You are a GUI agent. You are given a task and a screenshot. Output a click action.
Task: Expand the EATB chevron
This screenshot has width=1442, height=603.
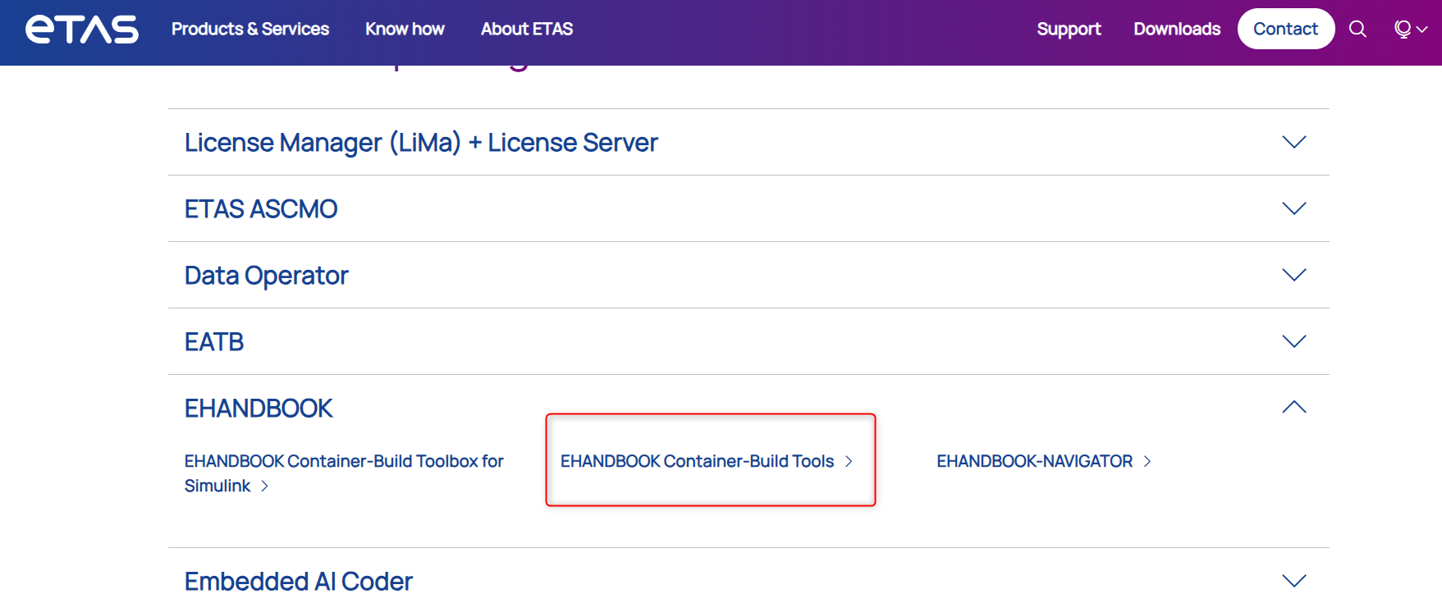pyautogui.click(x=1294, y=341)
